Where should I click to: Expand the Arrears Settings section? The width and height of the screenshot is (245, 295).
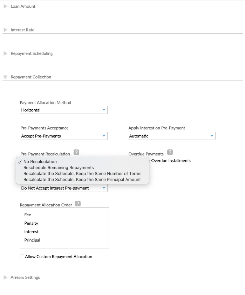click(5, 277)
